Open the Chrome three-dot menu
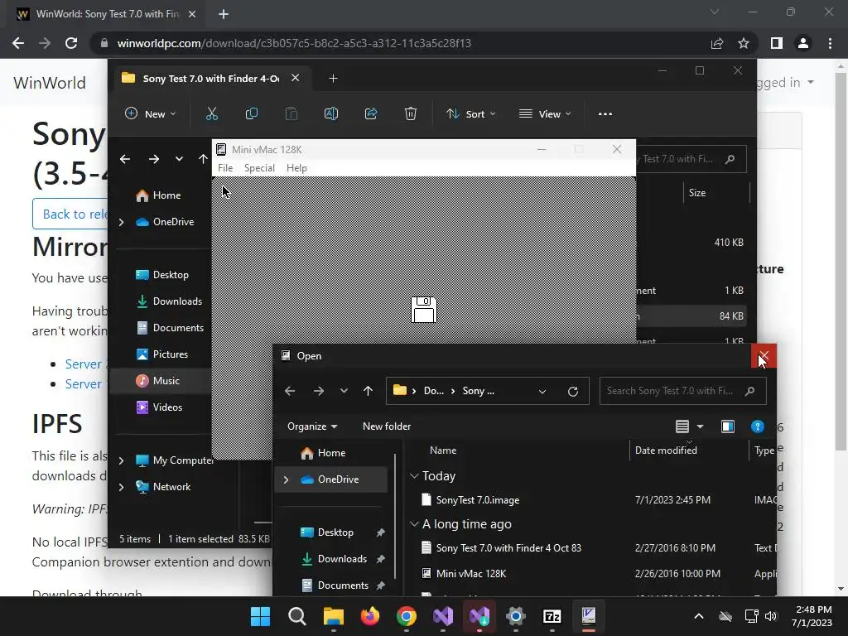The image size is (848, 636). point(830,43)
